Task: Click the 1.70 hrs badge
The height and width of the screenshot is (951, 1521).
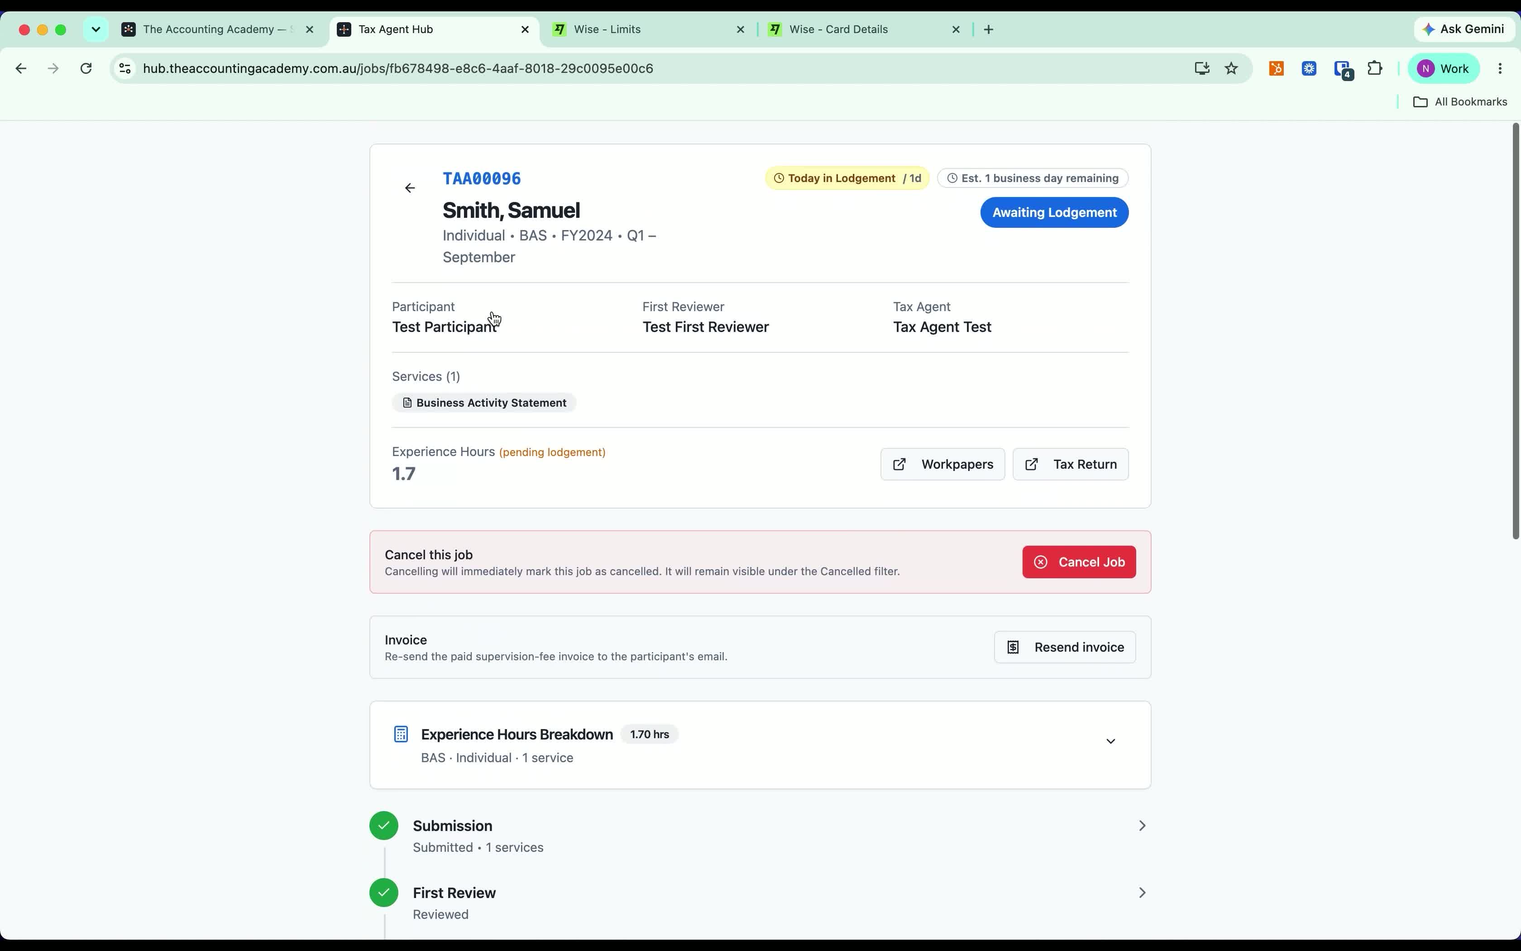Action: click(649, 734)
